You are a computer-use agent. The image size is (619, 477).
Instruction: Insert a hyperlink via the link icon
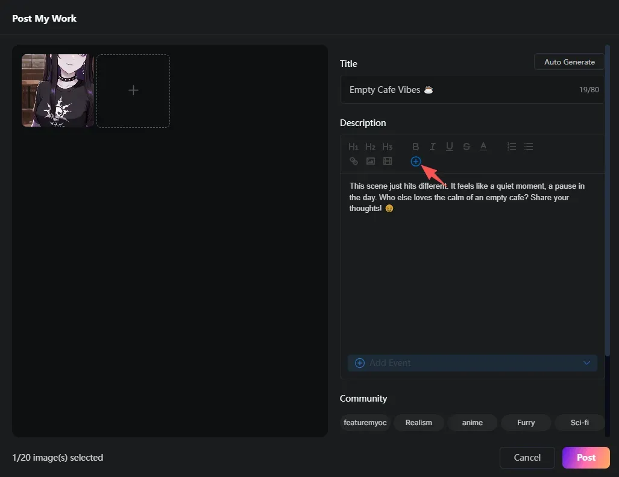point(354,161)
